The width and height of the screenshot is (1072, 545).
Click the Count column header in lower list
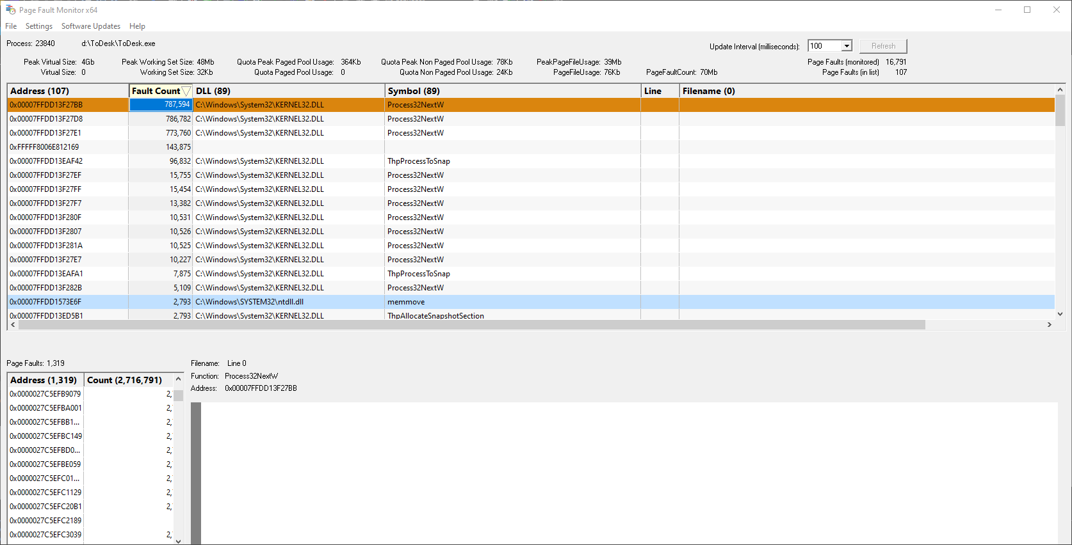pyautogui.click(x=125, y=380)
